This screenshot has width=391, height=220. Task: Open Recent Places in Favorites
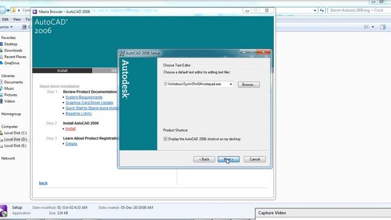point(15,57)
